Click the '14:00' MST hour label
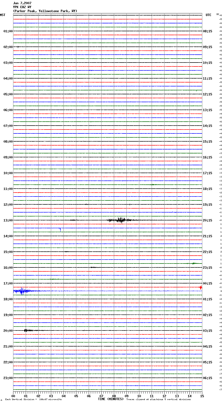The width and height of the screenshot is (223, 403). 8,236
